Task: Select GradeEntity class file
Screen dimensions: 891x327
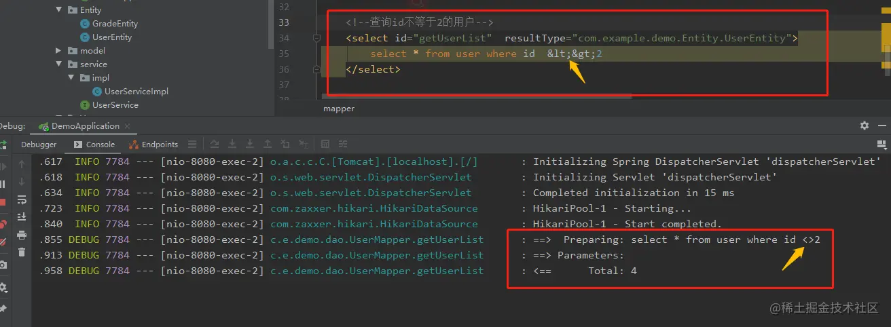Action: click(115, 24)
